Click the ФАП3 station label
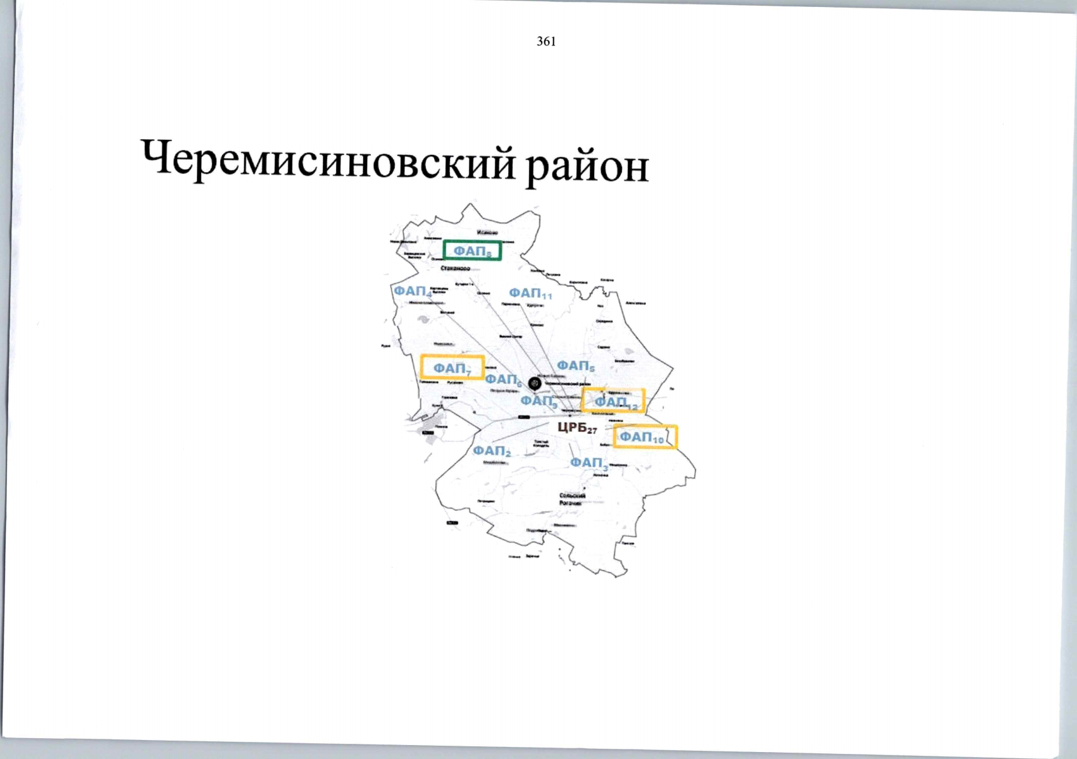1077x759 pixels. coord(589,462)
